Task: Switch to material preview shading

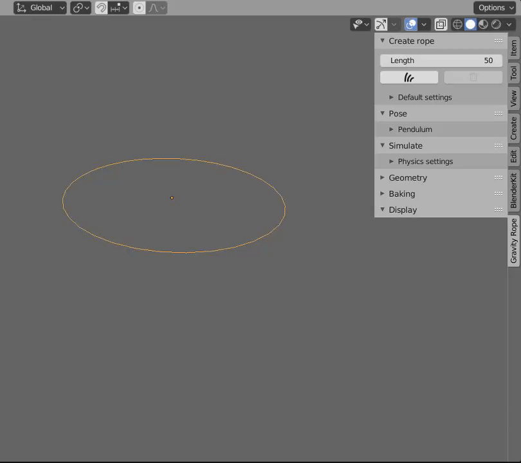Action: click(x=484, y=24)
